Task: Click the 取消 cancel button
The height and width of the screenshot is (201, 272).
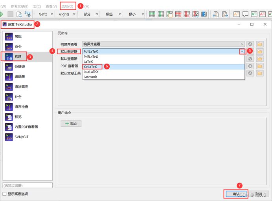Action: (259, 194)
